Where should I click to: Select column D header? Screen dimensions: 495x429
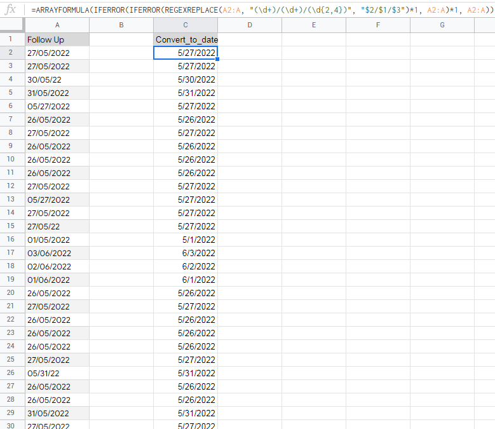coord(250,25)
